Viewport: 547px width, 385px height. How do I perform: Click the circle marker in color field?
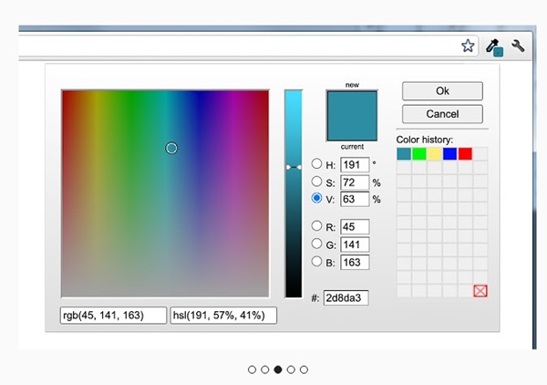tap(171, 148)
